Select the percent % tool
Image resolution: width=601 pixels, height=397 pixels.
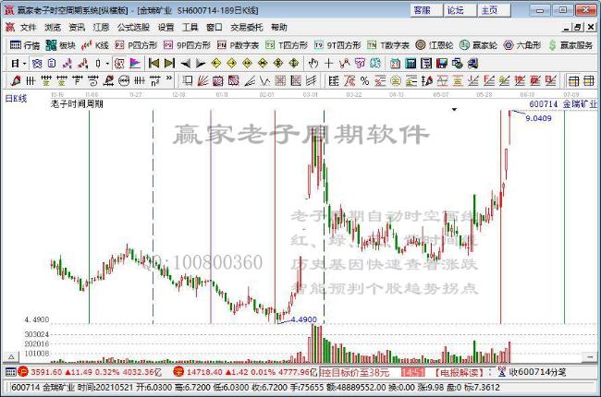(x=364, y=80)
